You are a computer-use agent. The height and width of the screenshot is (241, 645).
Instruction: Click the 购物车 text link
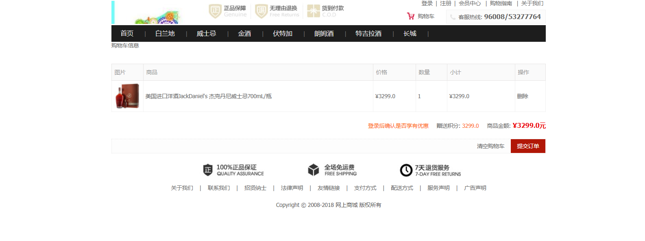click(426, 16)
